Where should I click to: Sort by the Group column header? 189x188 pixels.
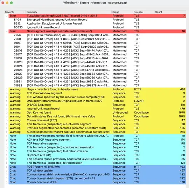(x=122, y=12)
